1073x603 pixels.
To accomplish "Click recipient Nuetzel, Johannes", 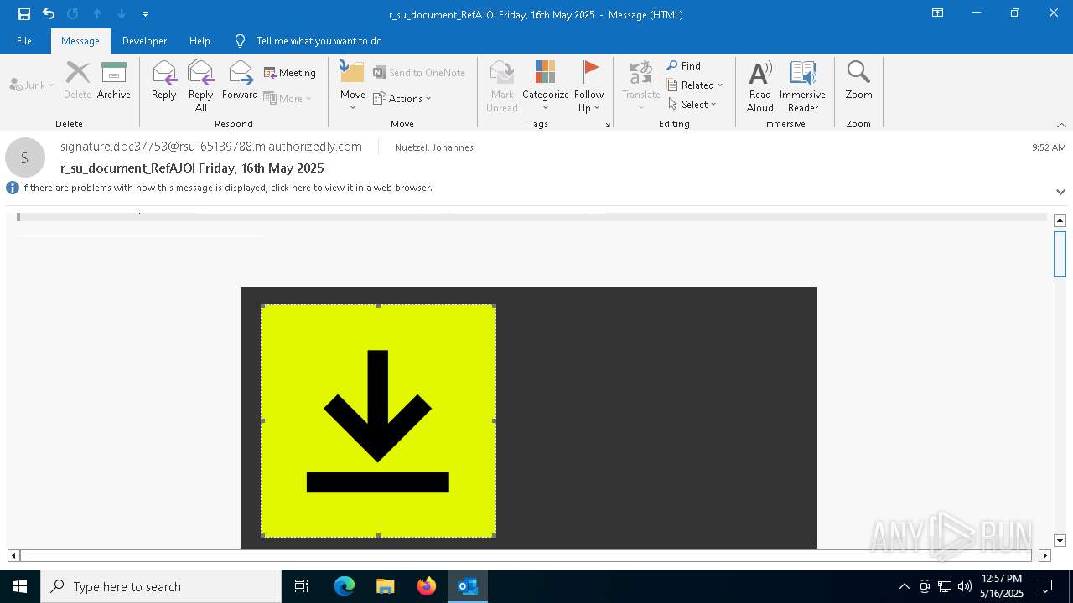I will click(x=434, y=147).
